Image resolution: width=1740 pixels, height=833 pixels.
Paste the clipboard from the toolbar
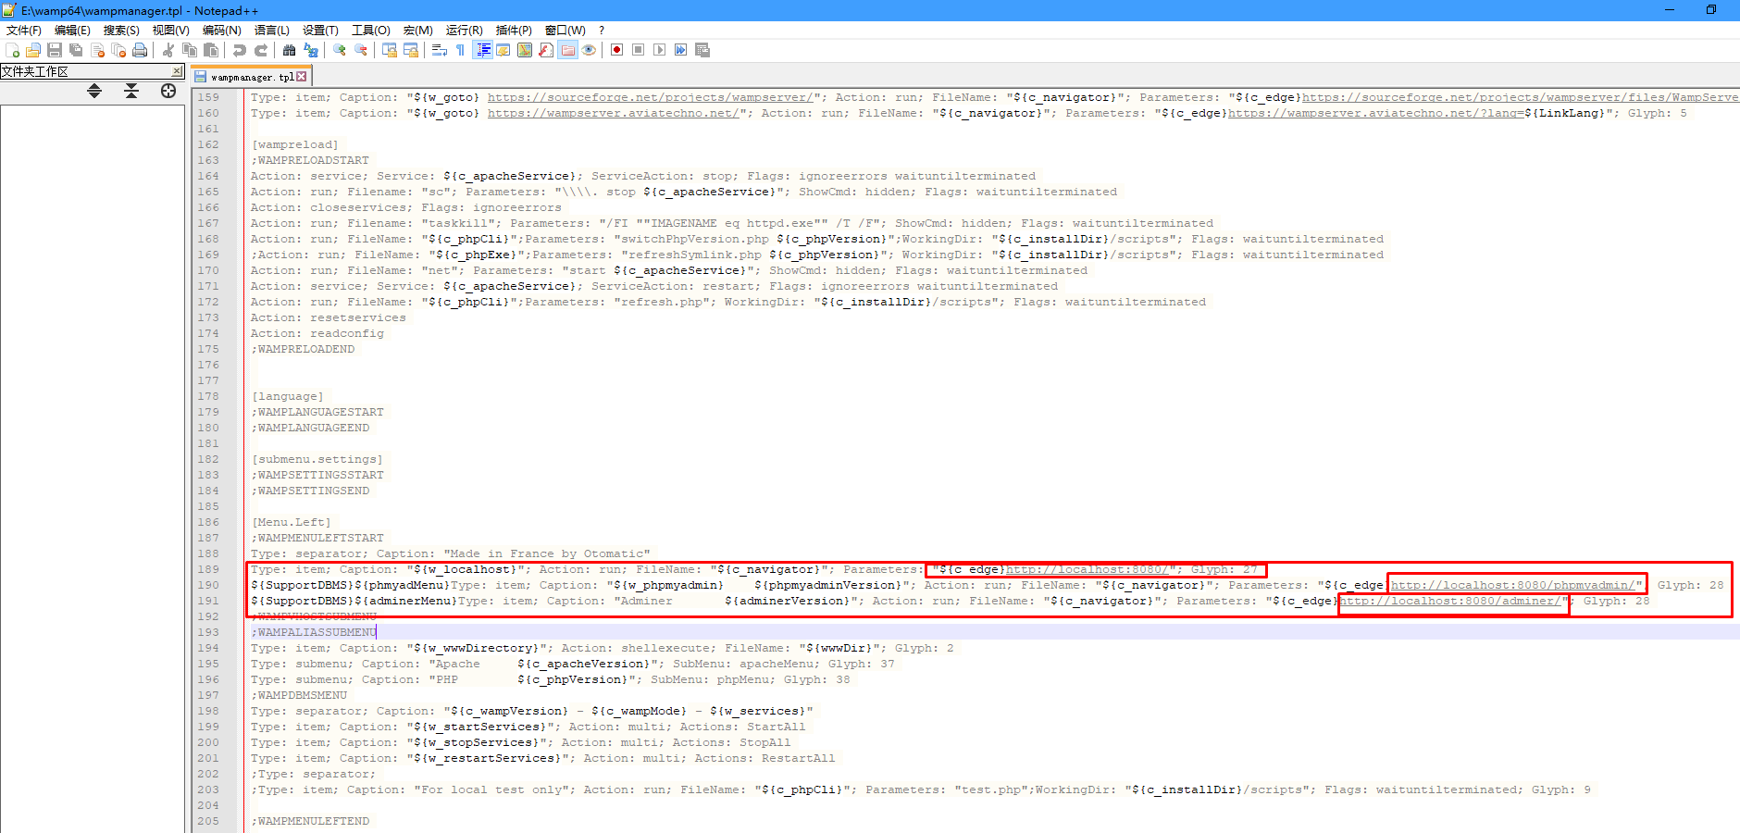point(211,50)
